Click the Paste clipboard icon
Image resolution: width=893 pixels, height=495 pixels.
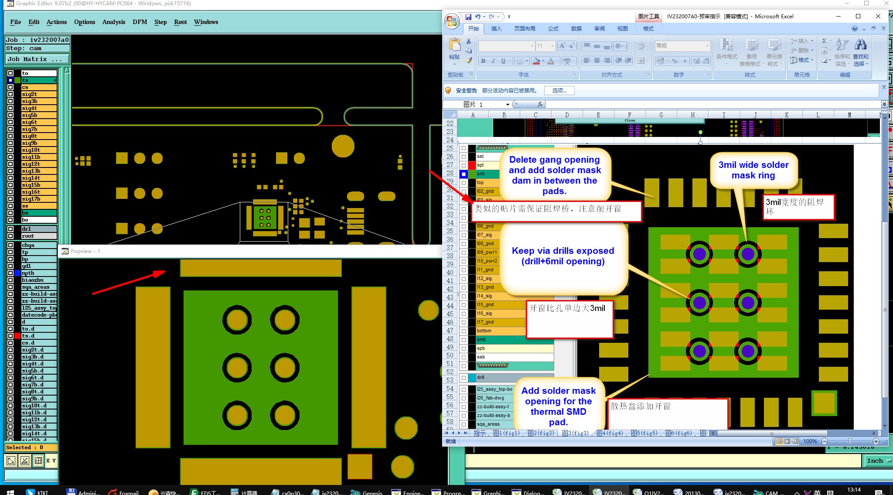pos(454,45)
